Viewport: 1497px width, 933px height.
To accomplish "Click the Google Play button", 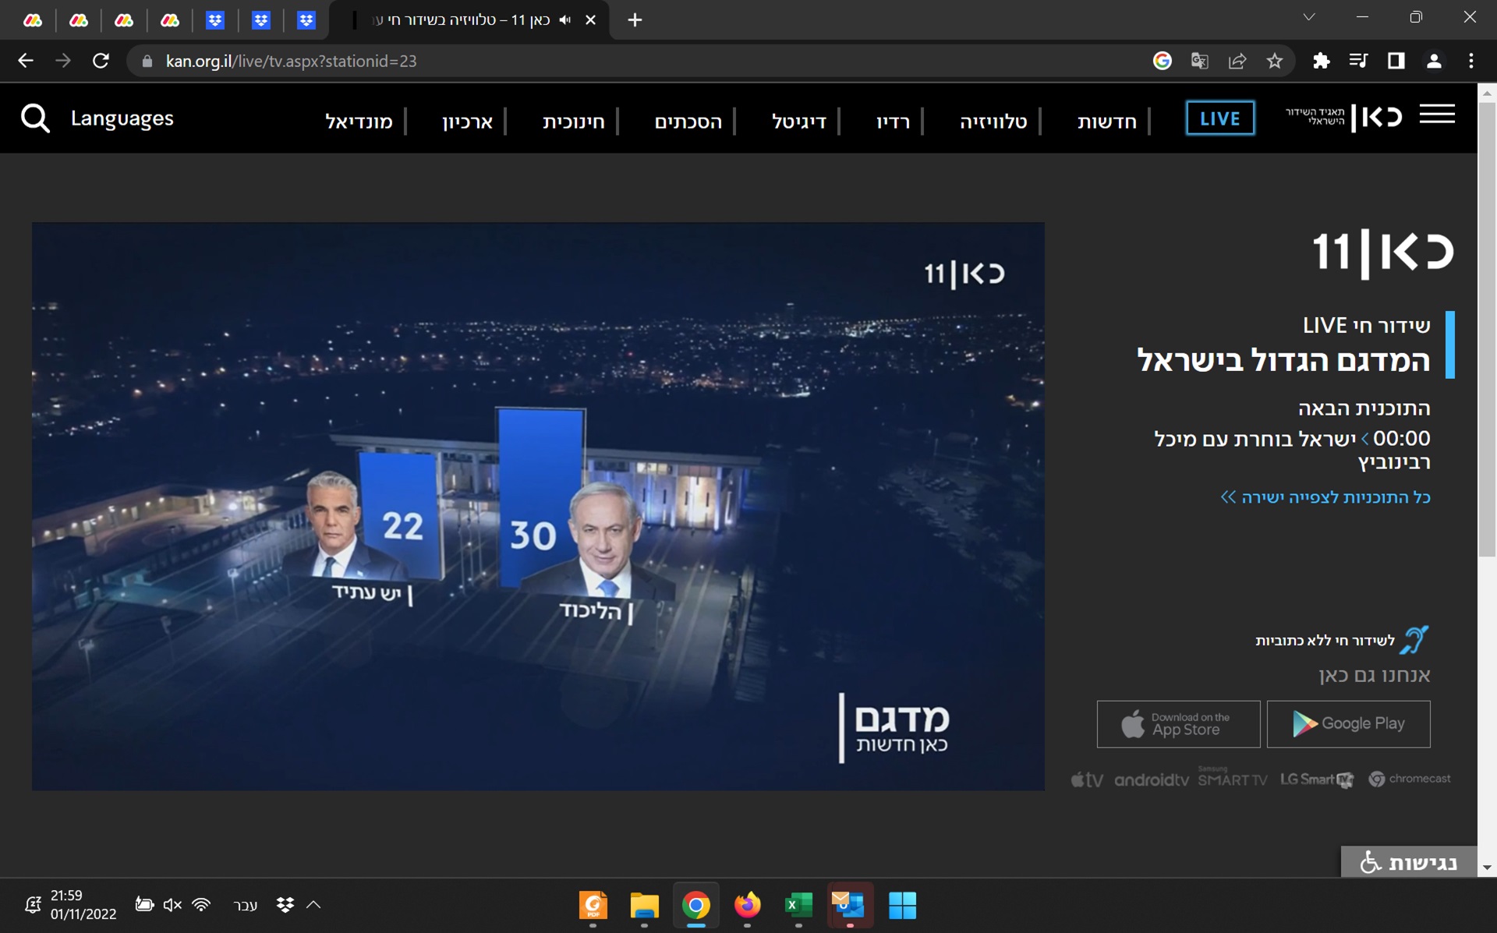I will coord(1348,724).
